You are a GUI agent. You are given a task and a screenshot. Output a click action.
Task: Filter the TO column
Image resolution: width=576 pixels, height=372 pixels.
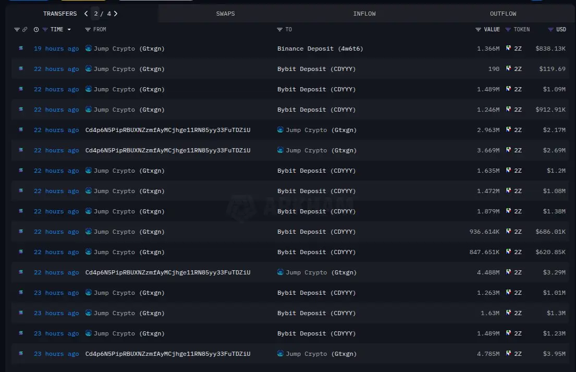279,29
